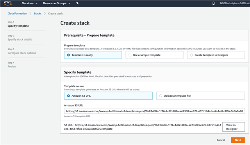Open the notifications bell icon
This screenshot has width=250, height=145.
[214, 3]
